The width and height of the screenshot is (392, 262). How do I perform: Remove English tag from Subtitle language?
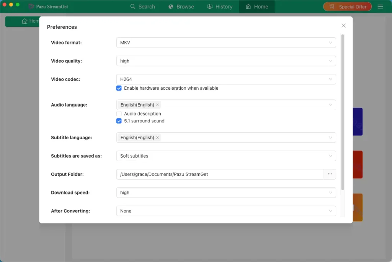[157, 138]
